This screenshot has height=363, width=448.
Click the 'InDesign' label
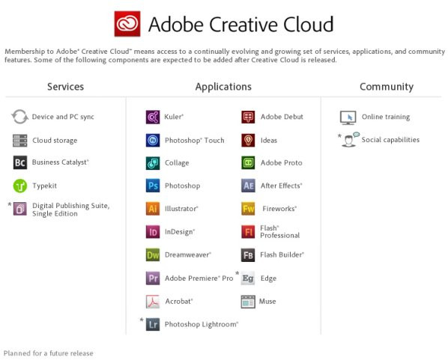[x=180, y=232]
